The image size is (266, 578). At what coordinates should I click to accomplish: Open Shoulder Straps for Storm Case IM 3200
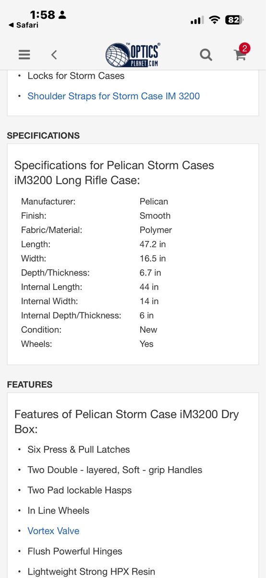coord(113,96)
